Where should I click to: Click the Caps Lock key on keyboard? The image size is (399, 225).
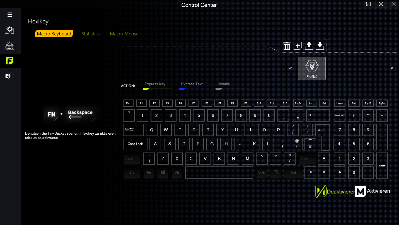135,144
